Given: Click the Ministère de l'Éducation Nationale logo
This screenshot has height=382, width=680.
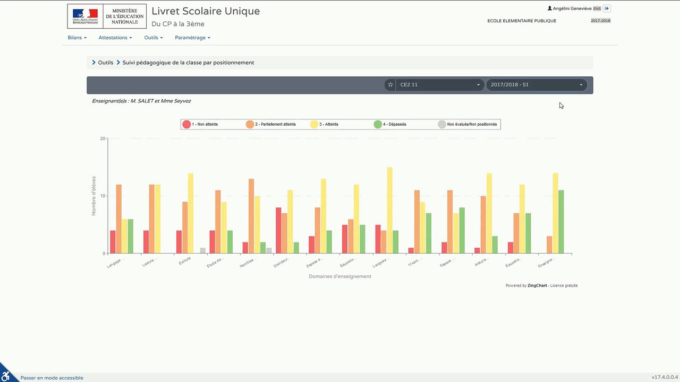Looking at the screenshot, I should point(107,16).
